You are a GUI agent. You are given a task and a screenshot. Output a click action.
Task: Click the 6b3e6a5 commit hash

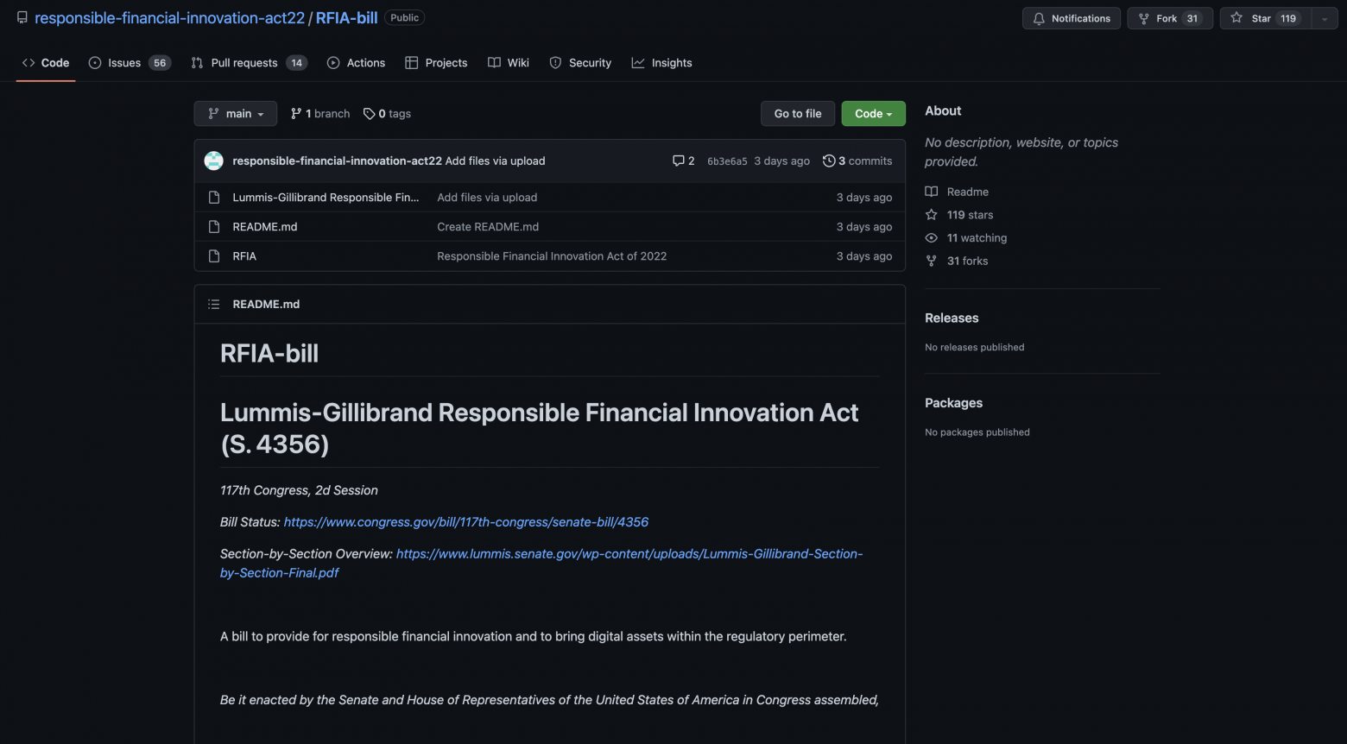click(x=727, y=161)
